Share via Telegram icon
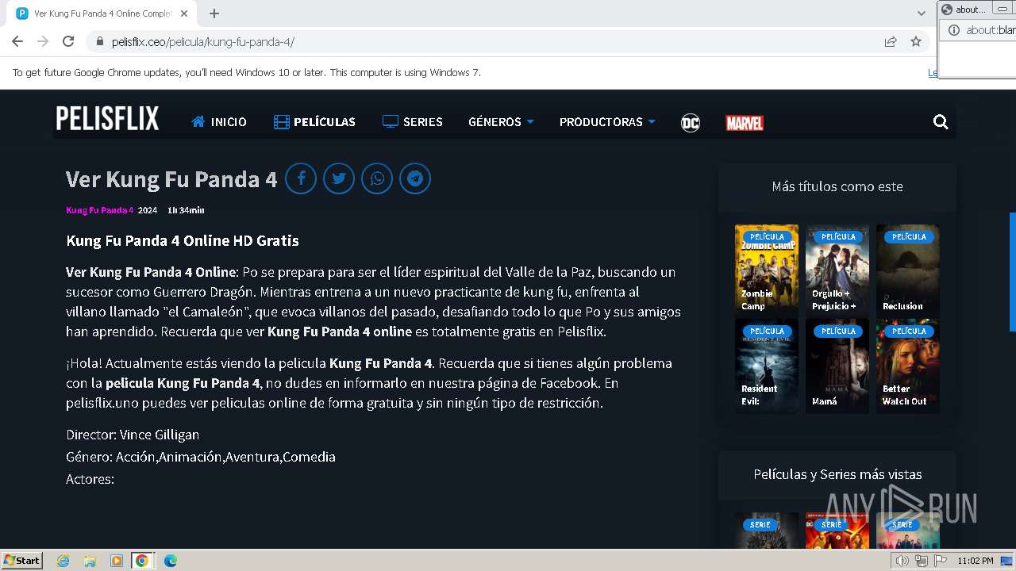Screen dimensions: 1016x571 (415, 178)
